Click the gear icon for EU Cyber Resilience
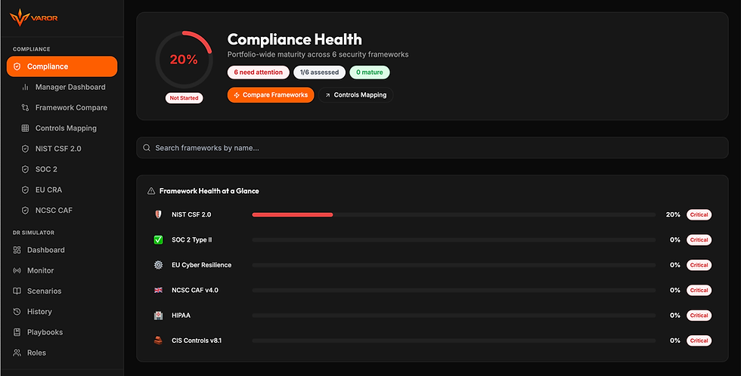 tap(158, 265)
